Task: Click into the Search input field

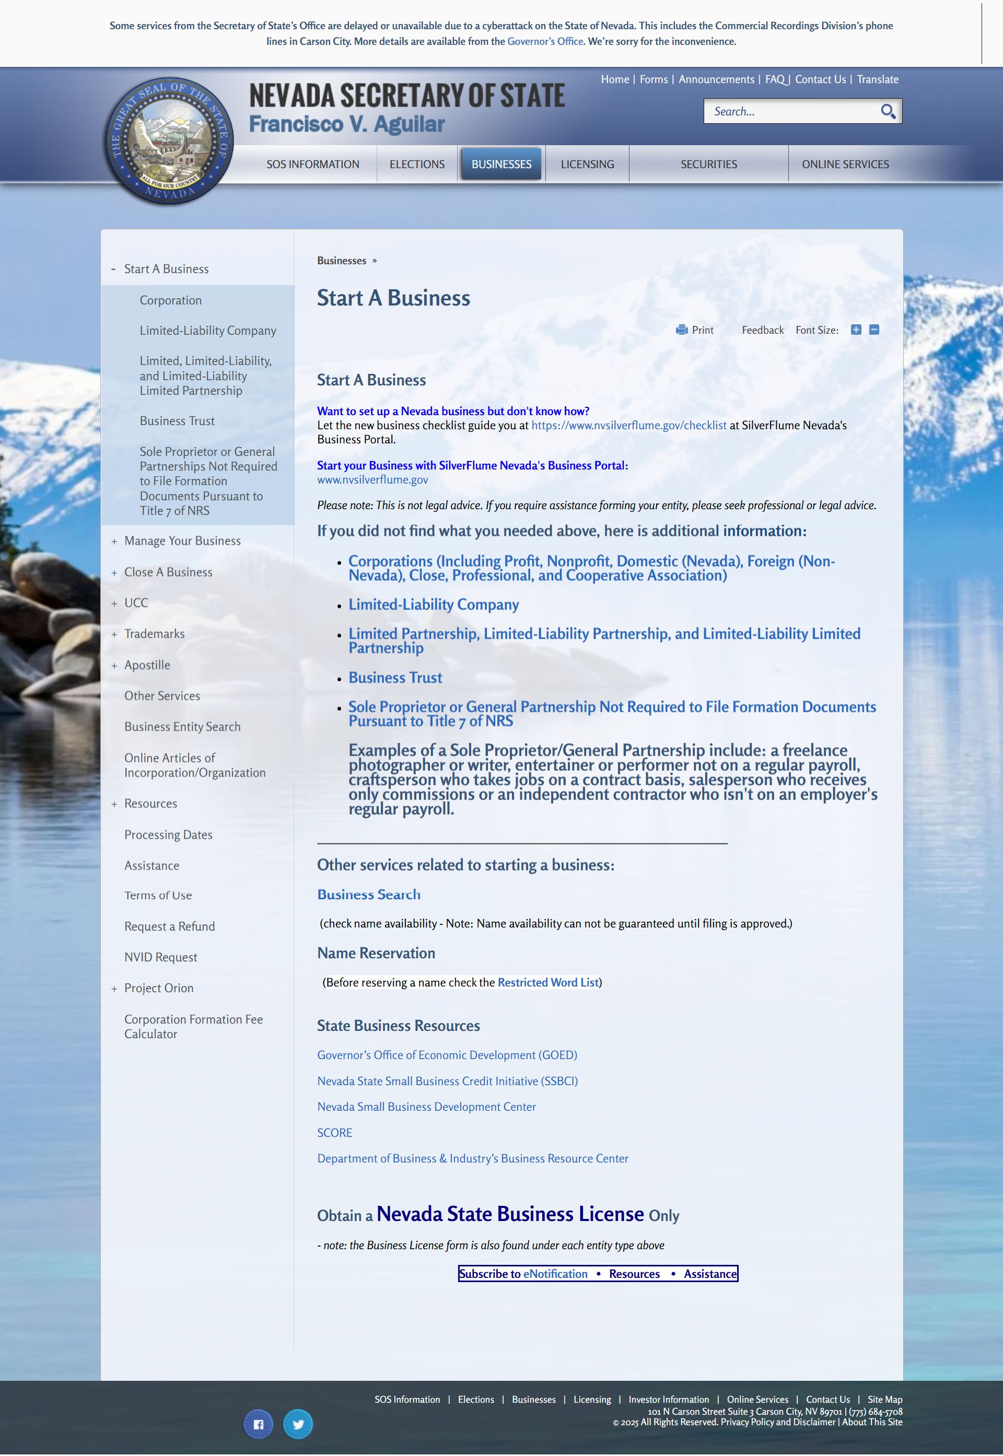Action: (x=789, y=112)
